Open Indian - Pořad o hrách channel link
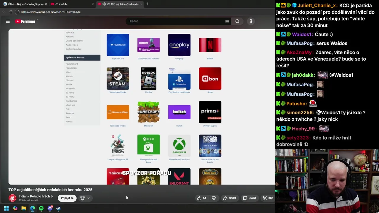The width and height of the screenshot is (379, 213). point(34,196)
